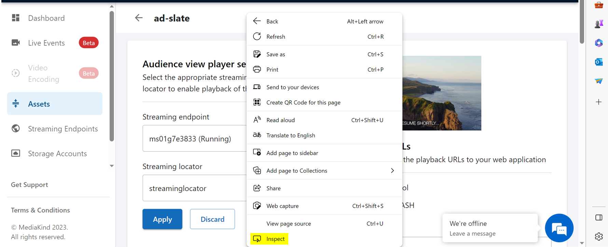Open the chess games icon in Edge sidebar
This screenshot has height=247, width=608.
pos(599,24)
